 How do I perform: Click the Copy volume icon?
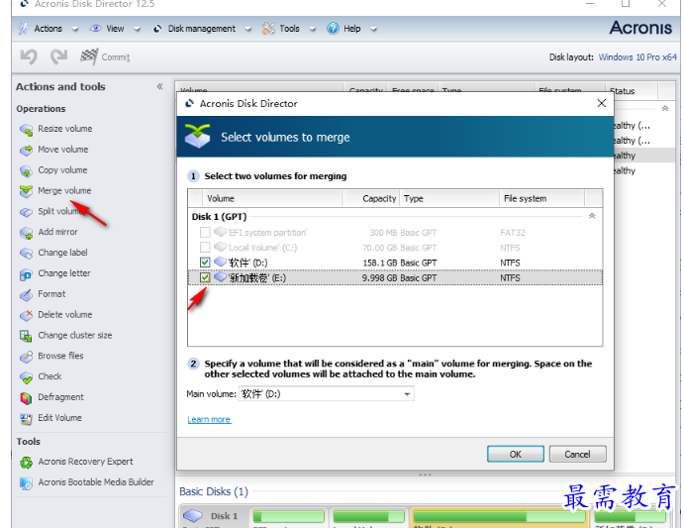click(x=26, y=170)
